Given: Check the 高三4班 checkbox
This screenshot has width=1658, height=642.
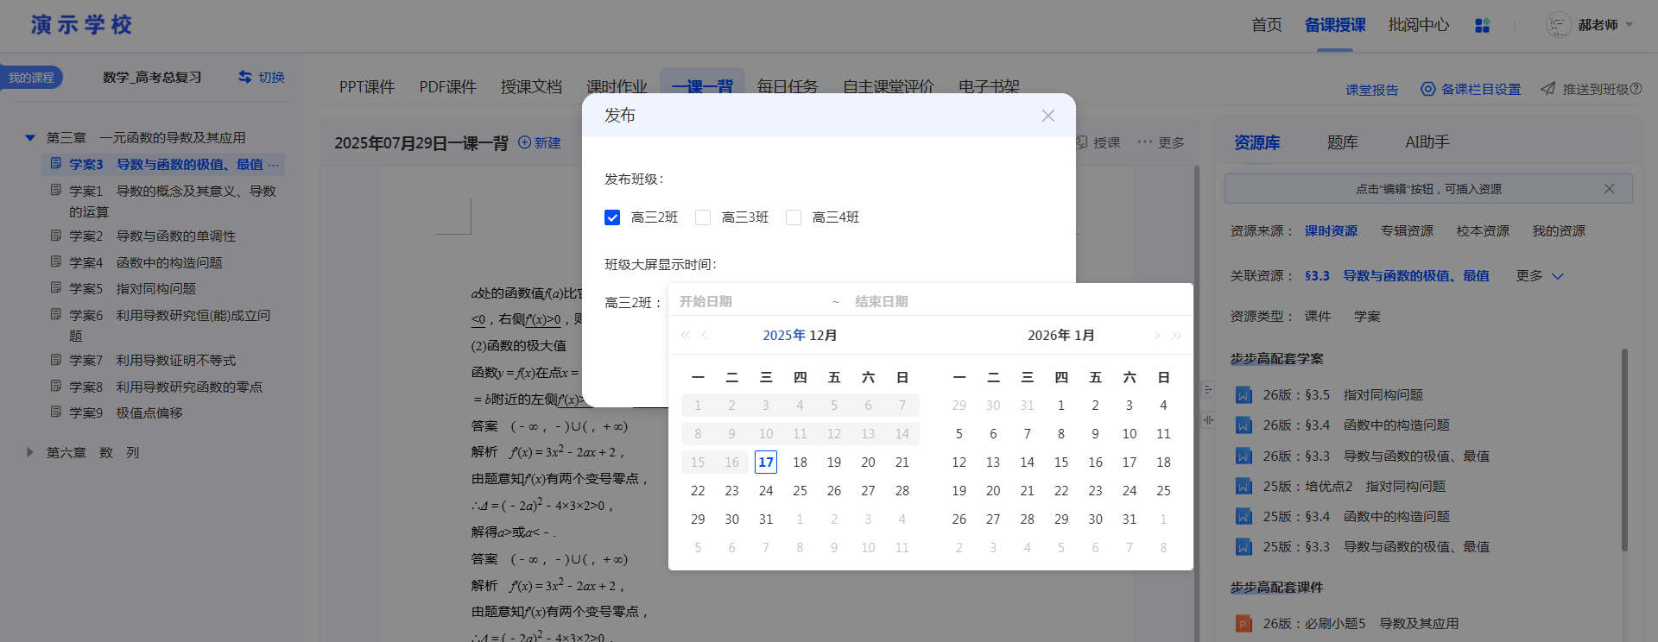Looking at the screenshot, I should coord(794,217).
